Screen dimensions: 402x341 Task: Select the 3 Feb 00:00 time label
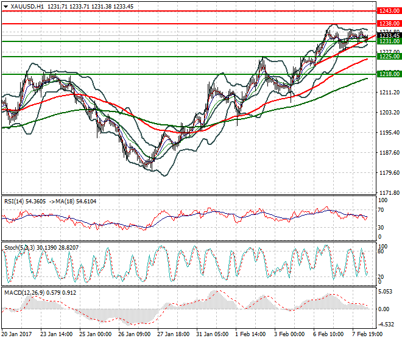pyautogui.click(x=289, y=334)
